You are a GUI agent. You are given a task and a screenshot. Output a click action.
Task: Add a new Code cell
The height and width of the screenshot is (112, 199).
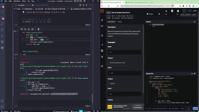pos(17,9)
